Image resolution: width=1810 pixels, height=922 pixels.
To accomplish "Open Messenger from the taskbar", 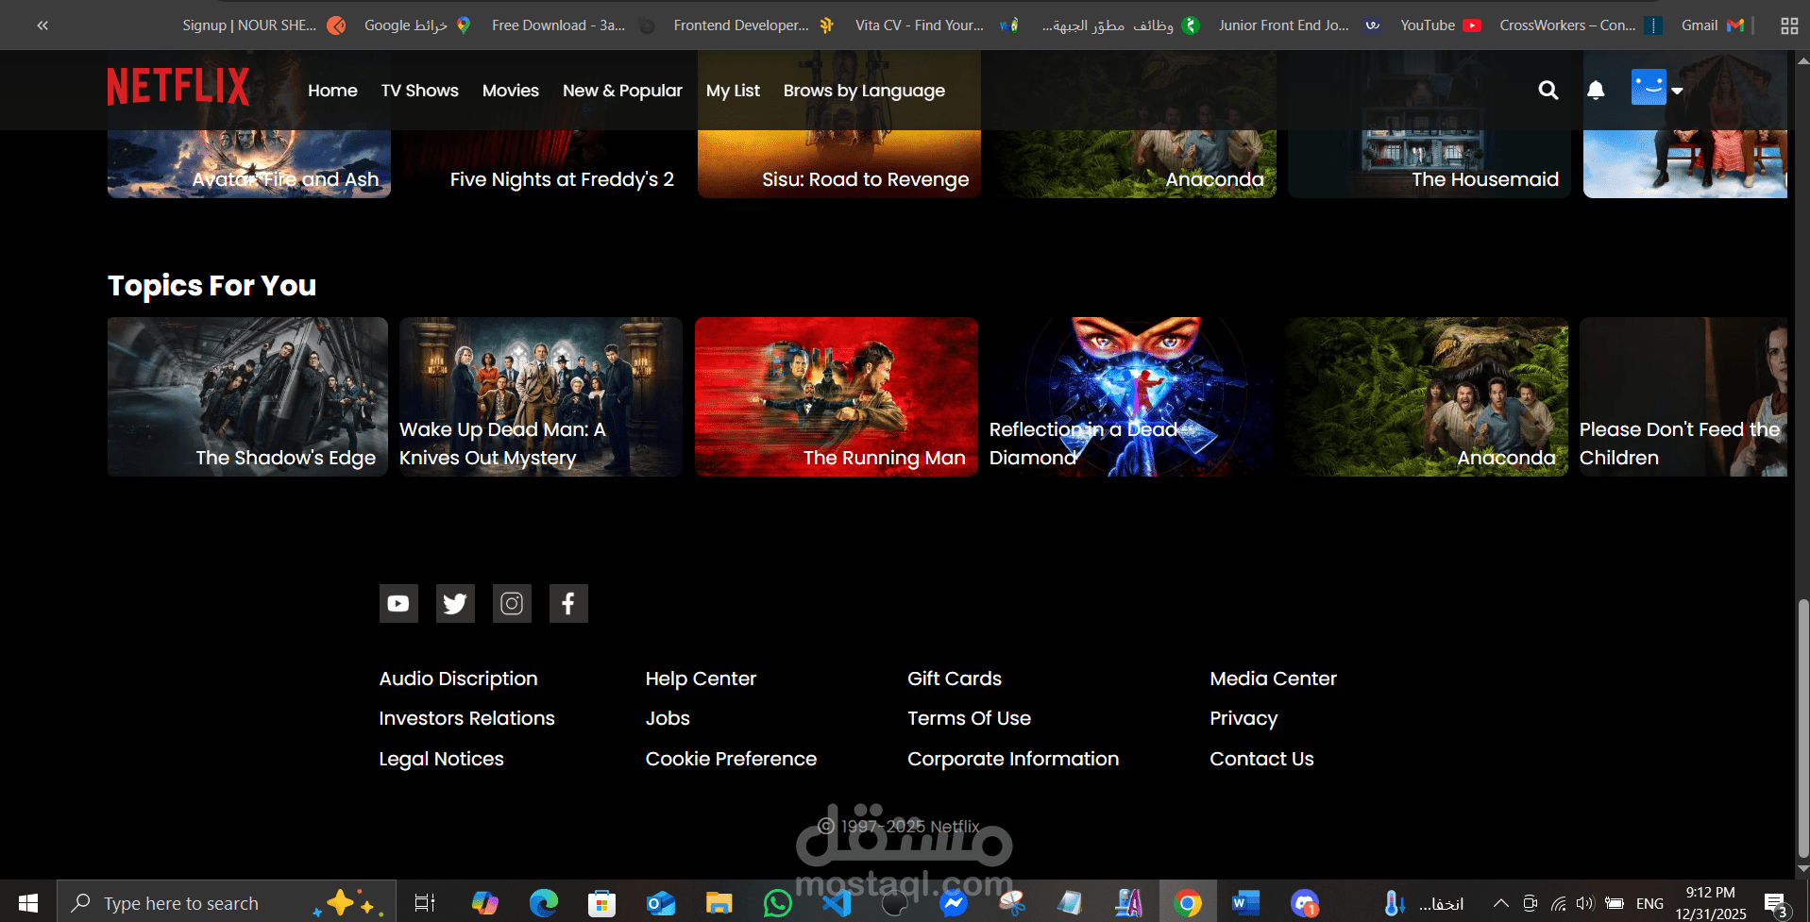I will [x=954, y=903].
